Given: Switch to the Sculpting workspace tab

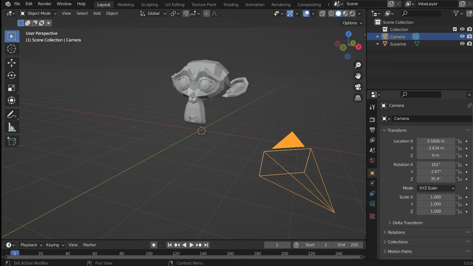Looking at the screenshot, I should 149,5.
